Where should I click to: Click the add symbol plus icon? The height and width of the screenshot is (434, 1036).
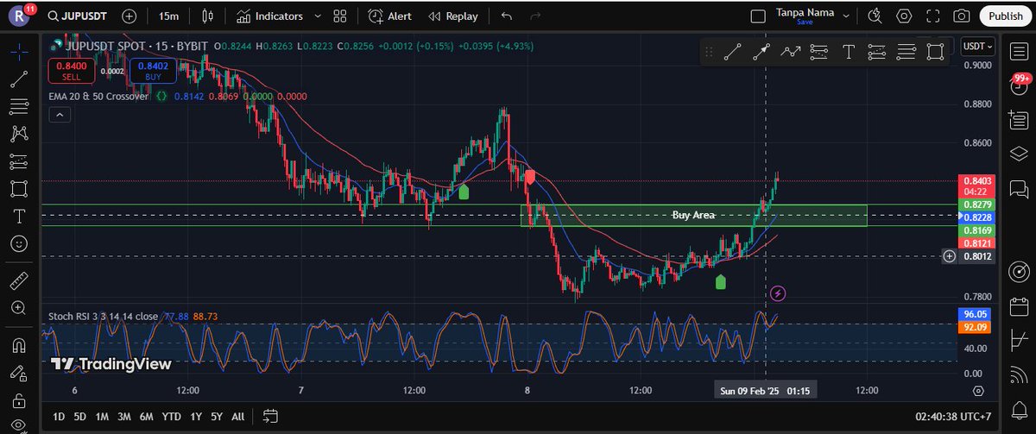point(129,16)
